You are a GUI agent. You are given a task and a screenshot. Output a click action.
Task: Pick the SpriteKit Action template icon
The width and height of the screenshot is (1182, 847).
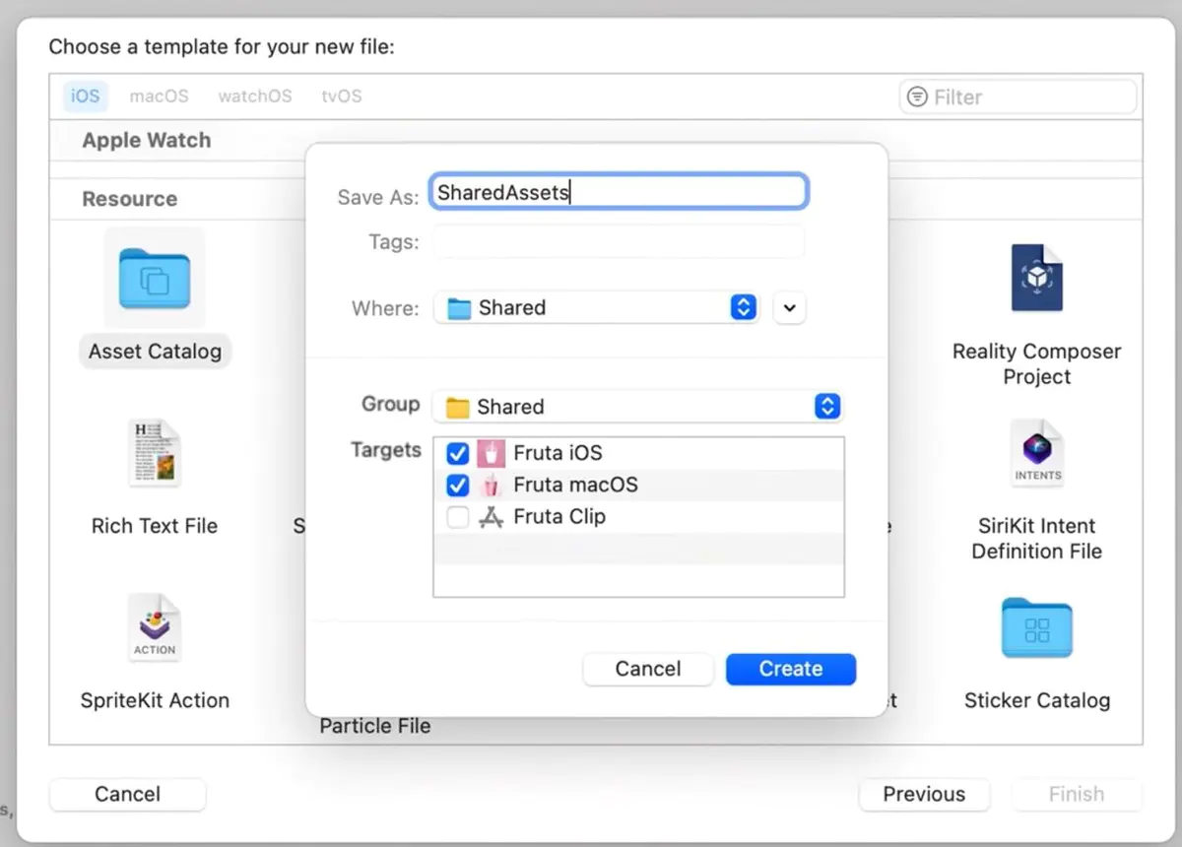pos(155,627)
